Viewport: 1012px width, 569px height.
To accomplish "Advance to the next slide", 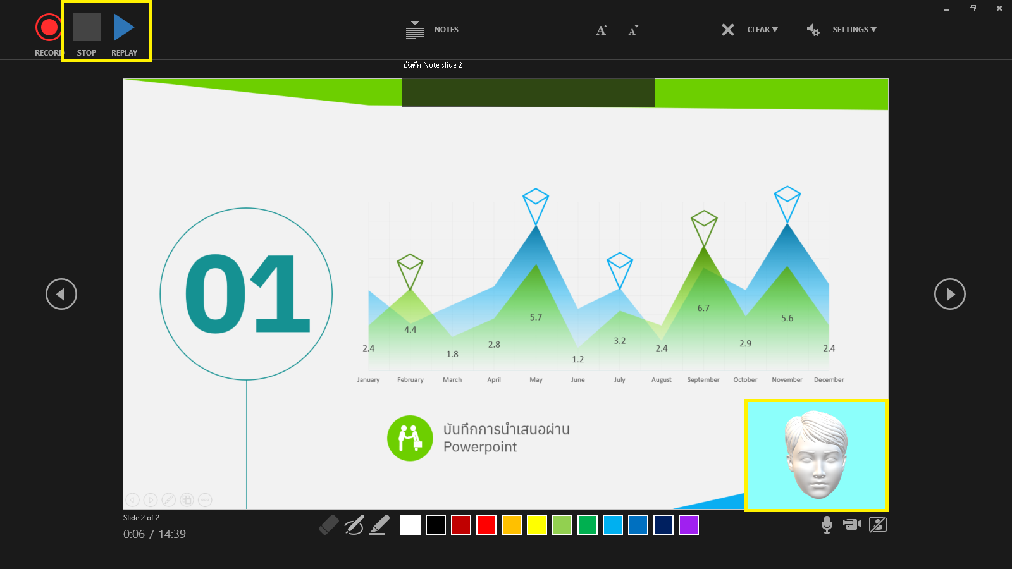I will tap(949, 294).
